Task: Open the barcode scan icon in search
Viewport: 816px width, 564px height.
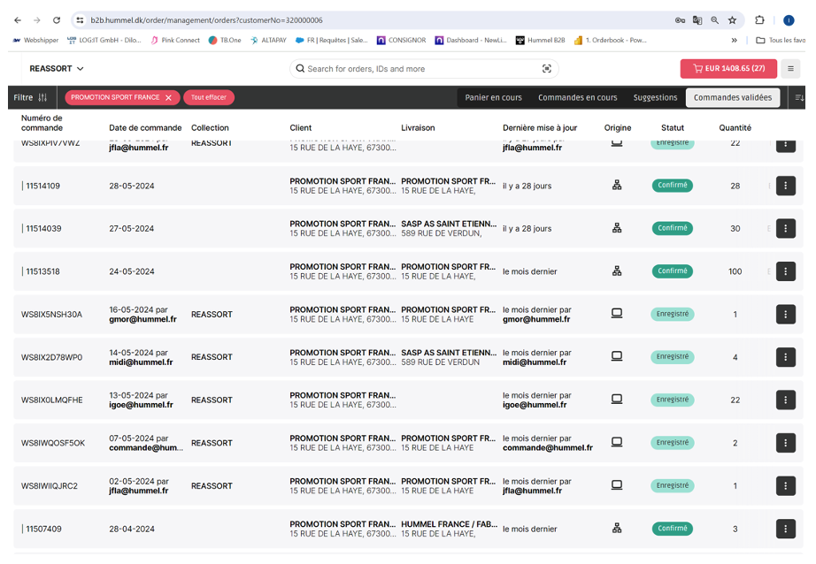Action: (x=546, y=69)
